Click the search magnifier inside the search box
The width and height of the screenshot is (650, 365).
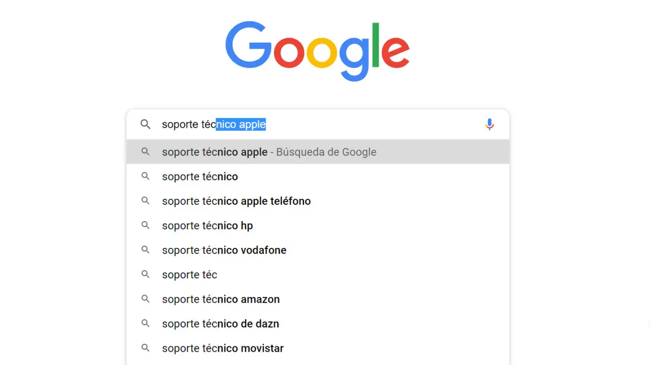point(146,124)
